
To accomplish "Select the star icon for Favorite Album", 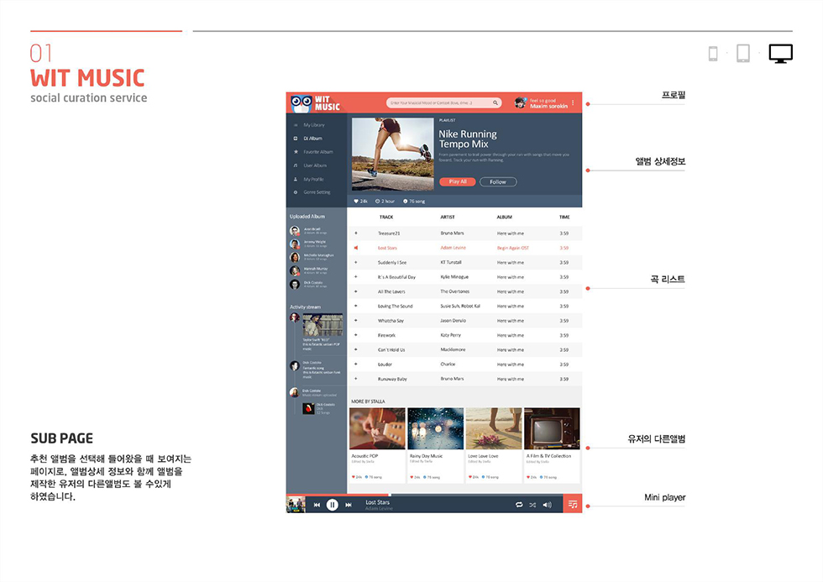I will [x=296, y=152].
